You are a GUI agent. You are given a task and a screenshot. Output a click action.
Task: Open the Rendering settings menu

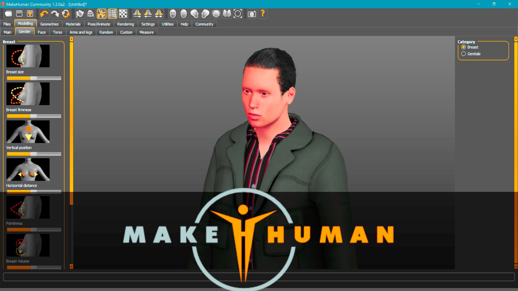tap(125, 24)
